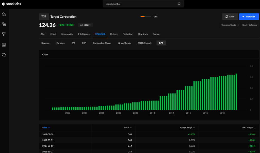Click the +3.25% YoY change cell

pos(252,146)
